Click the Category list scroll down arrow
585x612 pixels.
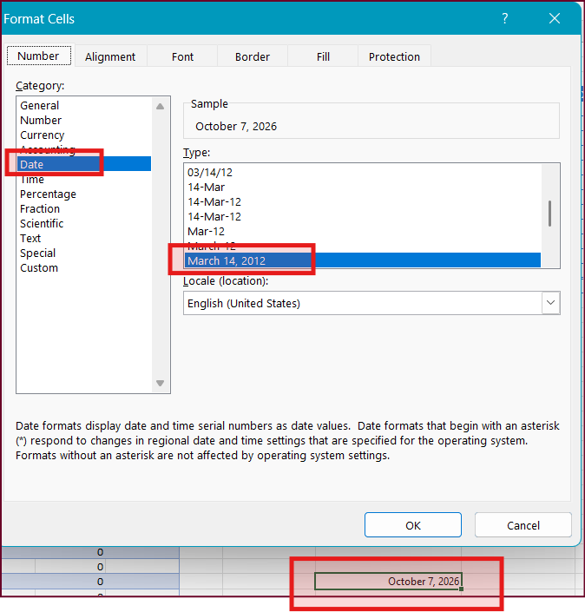(160, 383)
